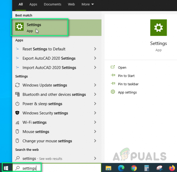Select 'Mouse settings' result text
This screenshot has width=177, height=172.
click(x=36, y=132)
